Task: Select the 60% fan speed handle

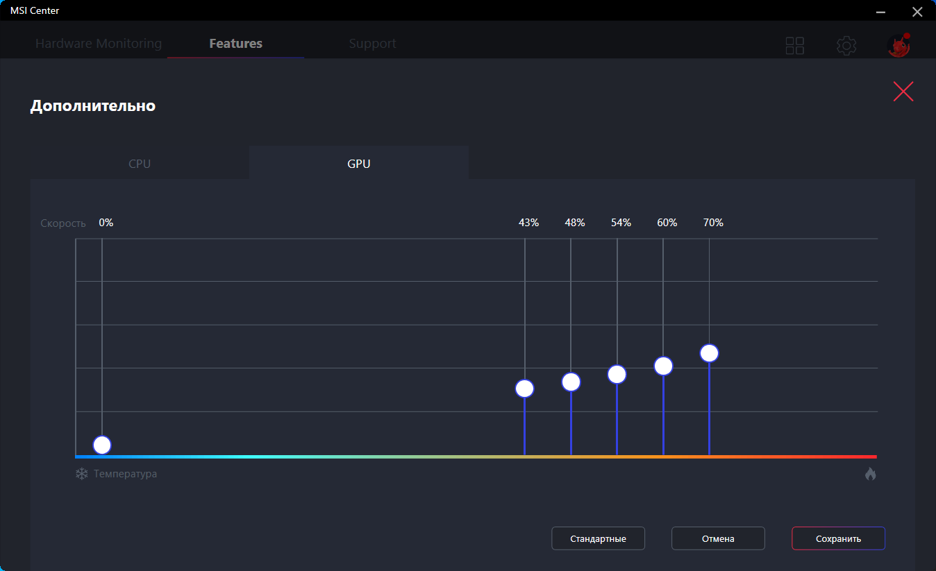Action: (x=663, y=366)
